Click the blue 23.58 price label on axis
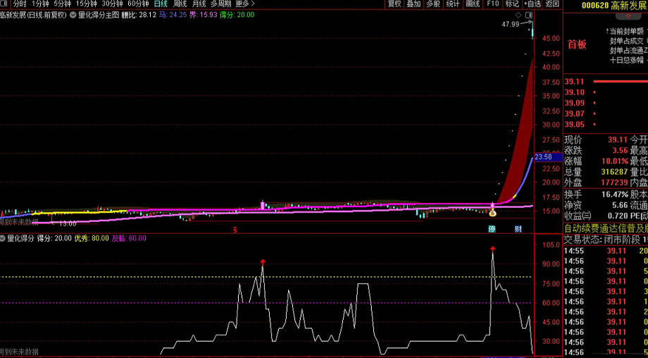This screenshot has height=358, width=648. 544,157
